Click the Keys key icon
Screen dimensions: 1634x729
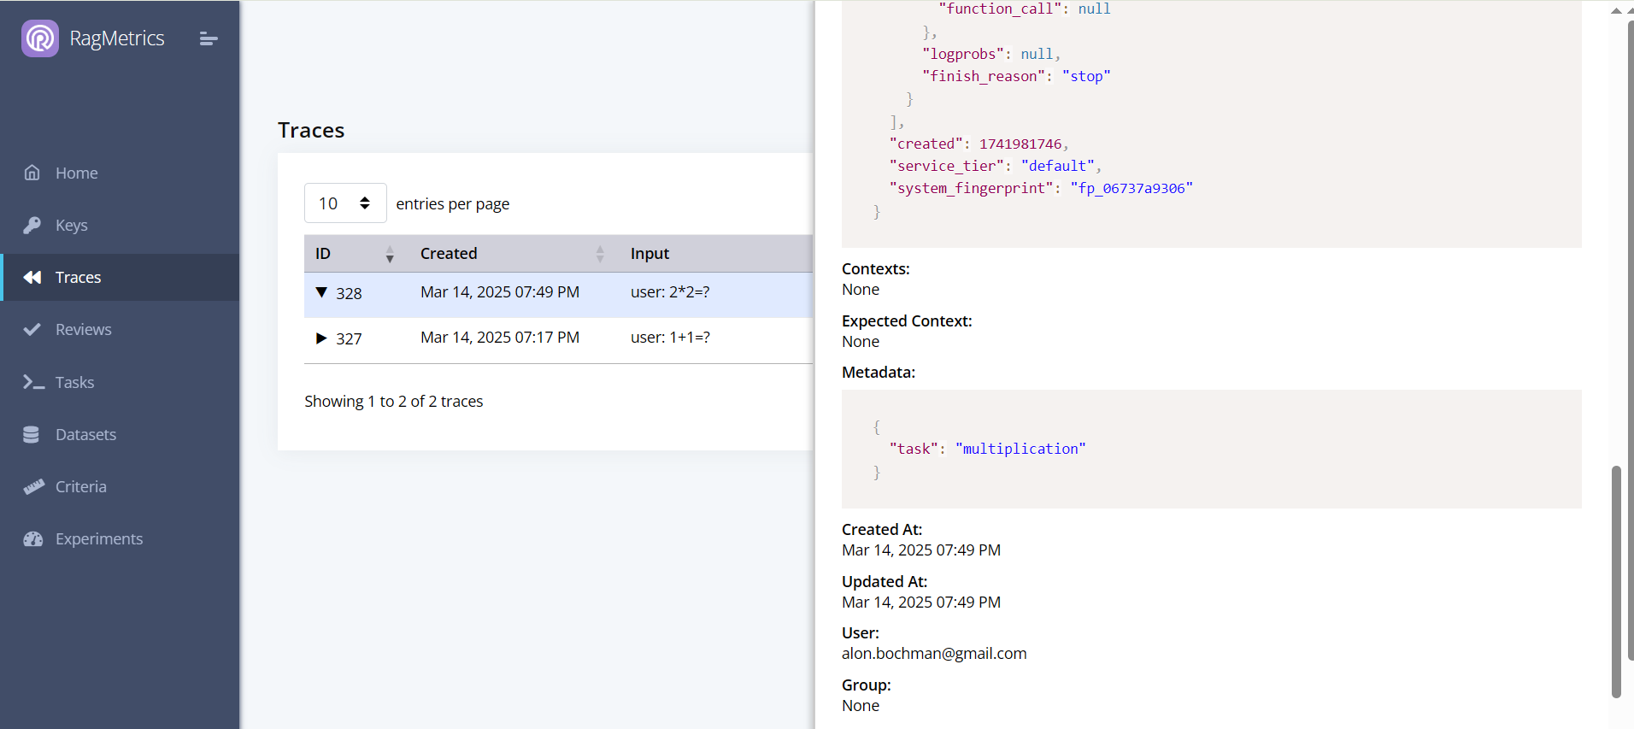32,225
